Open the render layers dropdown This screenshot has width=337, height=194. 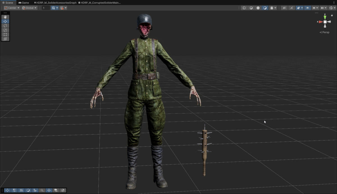click(315, 8)
